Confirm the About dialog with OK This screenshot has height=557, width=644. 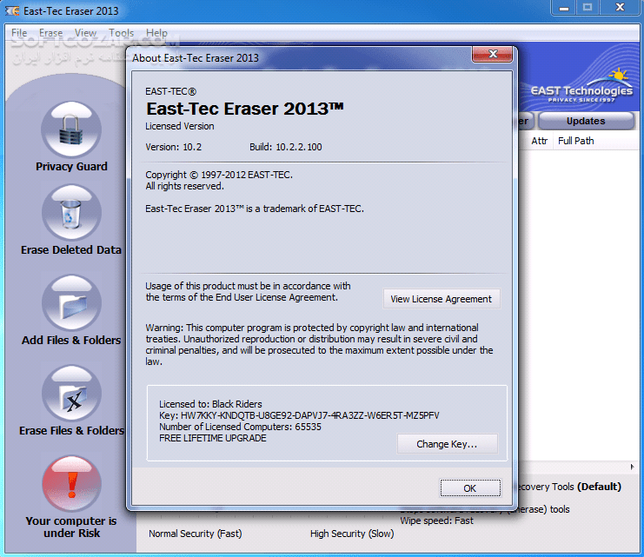(470, 488)
